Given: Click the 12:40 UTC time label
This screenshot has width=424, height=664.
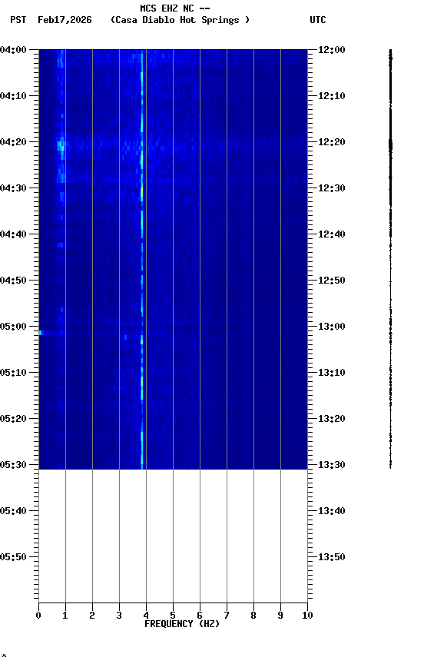Looking at the screenshot, I should click(x=331, y=234).
